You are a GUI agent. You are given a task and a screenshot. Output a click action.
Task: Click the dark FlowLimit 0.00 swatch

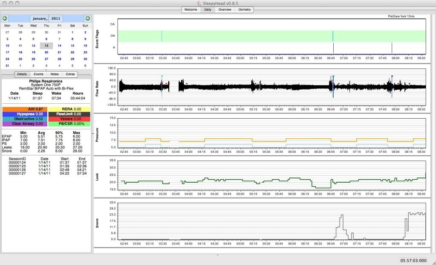click(x=69, y=114)
